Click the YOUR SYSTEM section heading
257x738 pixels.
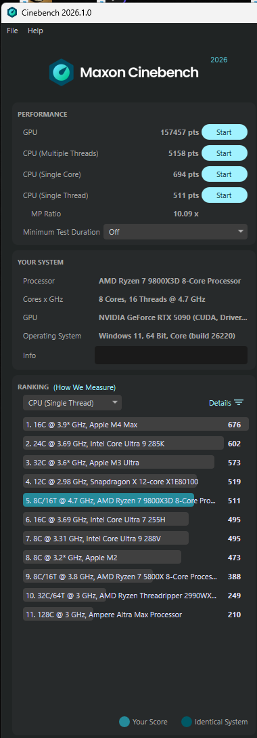pos(41,262)
